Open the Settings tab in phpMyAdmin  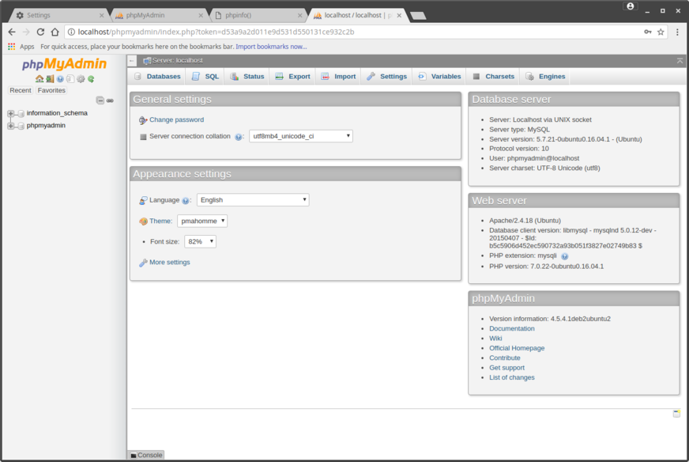386,77
